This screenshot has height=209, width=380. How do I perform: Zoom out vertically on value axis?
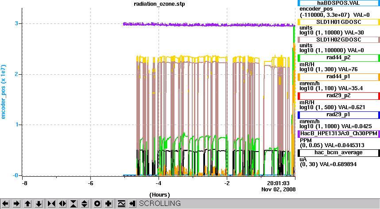click(85, 204)
